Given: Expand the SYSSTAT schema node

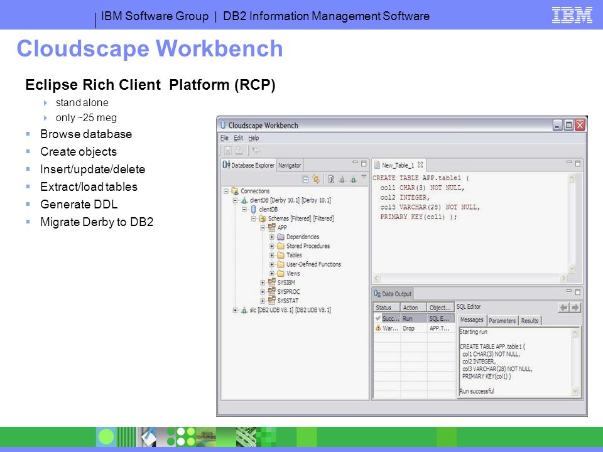Looking at the screenshot, I should (x=263, y=301).
